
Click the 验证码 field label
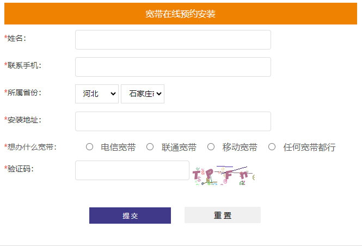pyautogui.click(x=20, y=169)
